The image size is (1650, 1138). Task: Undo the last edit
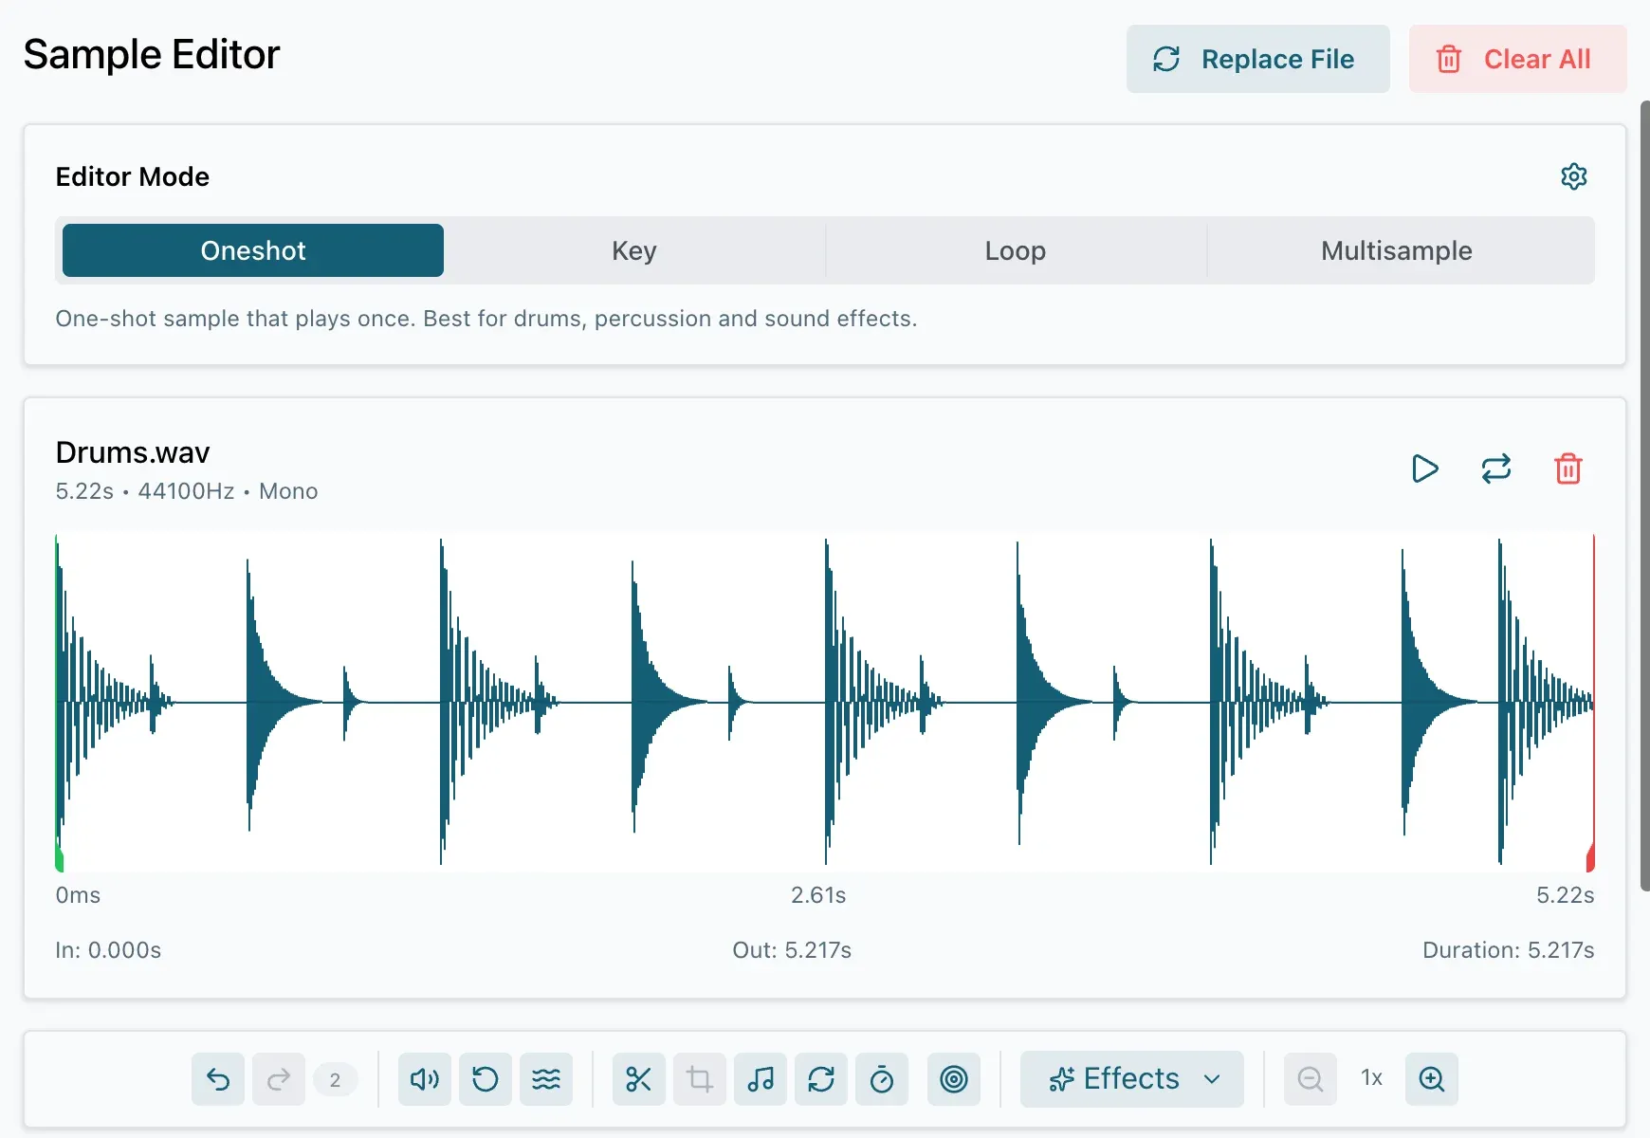coord(218,1079)
